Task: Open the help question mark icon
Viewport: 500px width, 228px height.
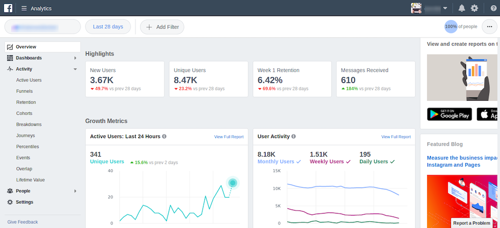Action: point(493,8)
